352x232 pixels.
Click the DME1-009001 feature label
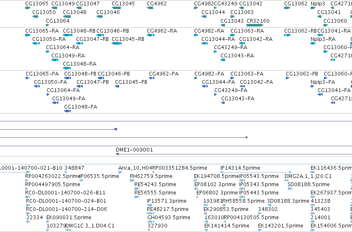pos(134,149)
